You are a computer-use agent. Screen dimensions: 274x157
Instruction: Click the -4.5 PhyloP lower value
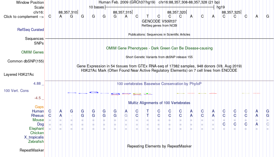[37, 98]
